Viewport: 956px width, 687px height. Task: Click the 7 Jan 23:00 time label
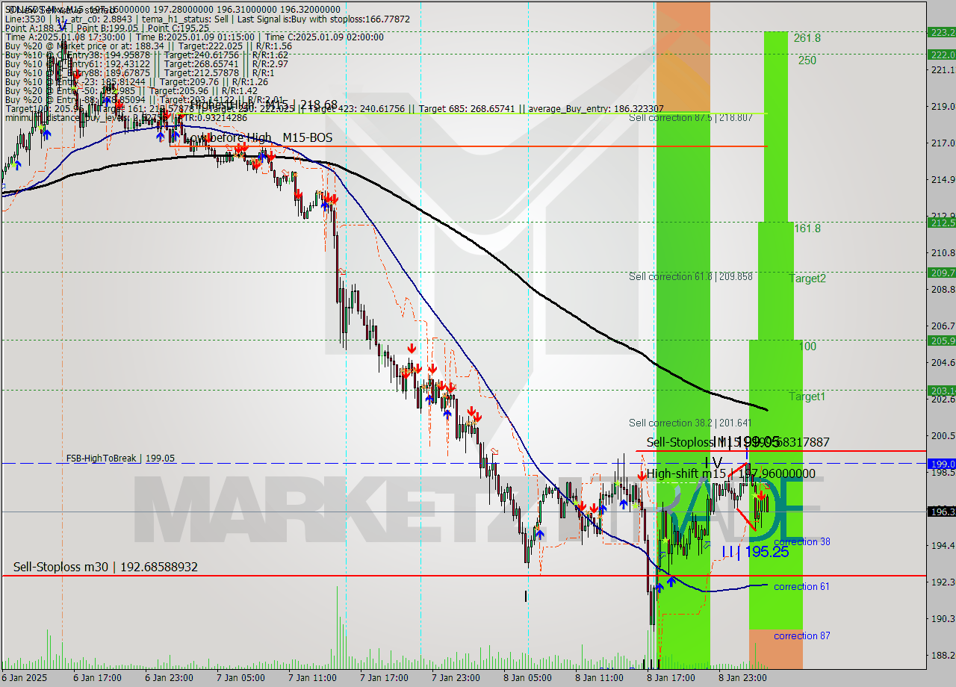click(456, 678)
